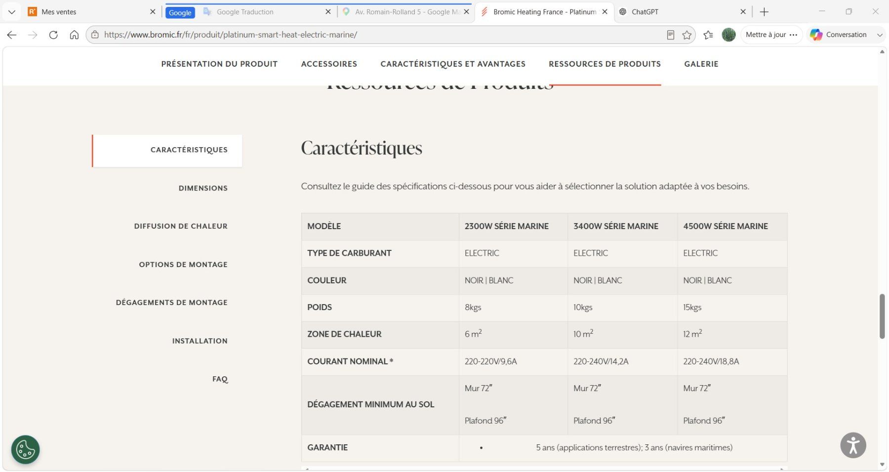Bookmark page with the star icon
889x472 pixels.
(687, 35)
